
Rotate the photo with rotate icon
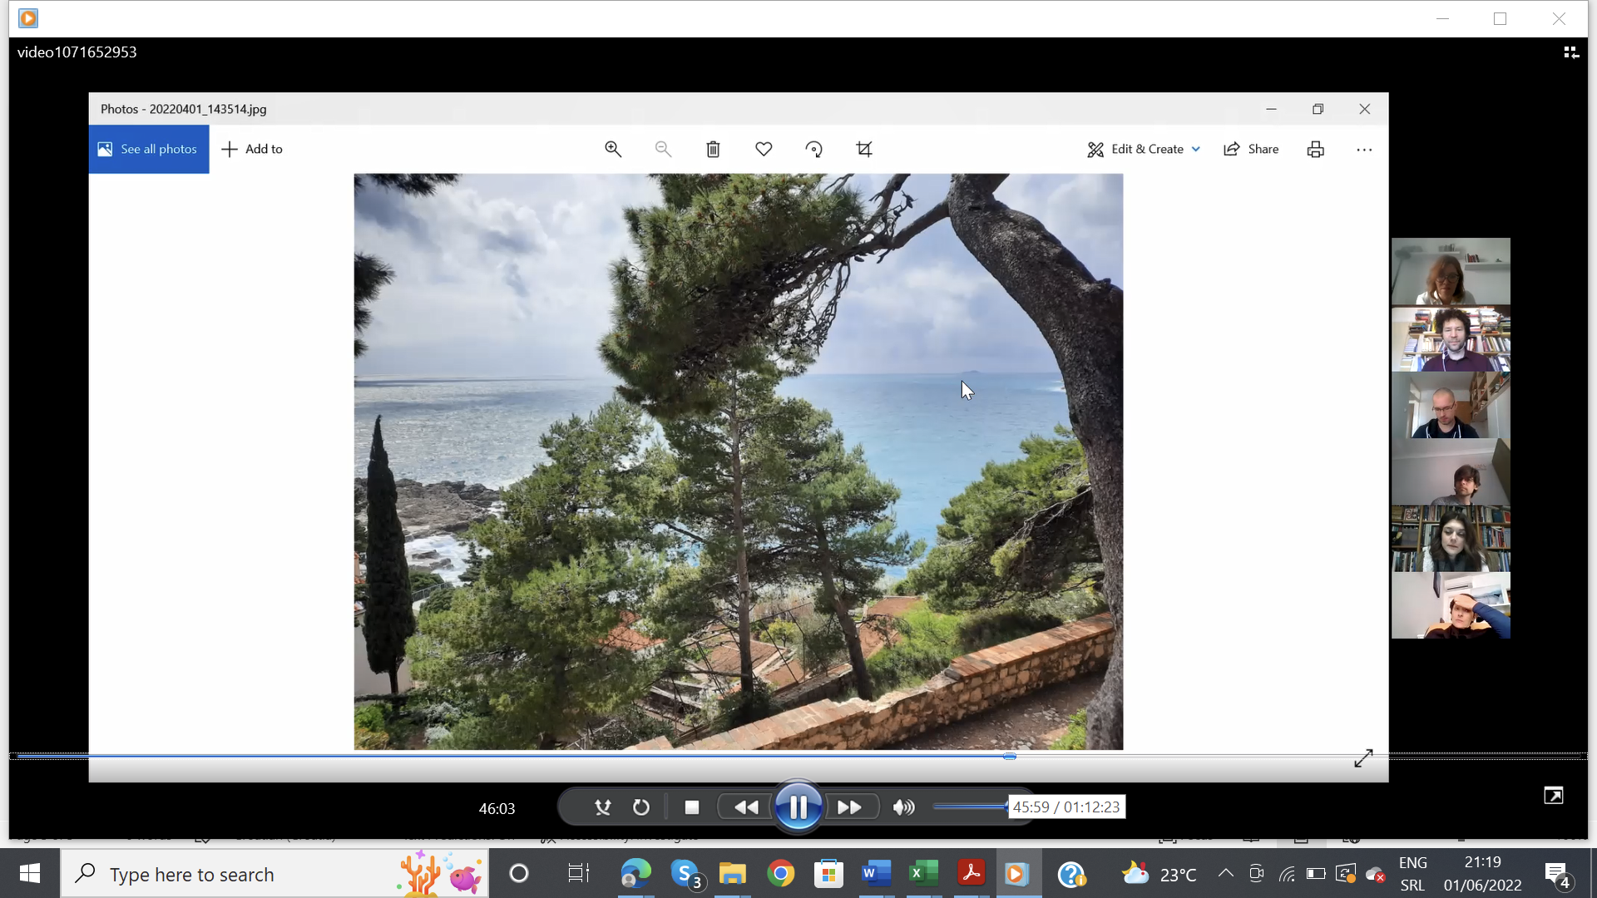[x=813, y=149]
